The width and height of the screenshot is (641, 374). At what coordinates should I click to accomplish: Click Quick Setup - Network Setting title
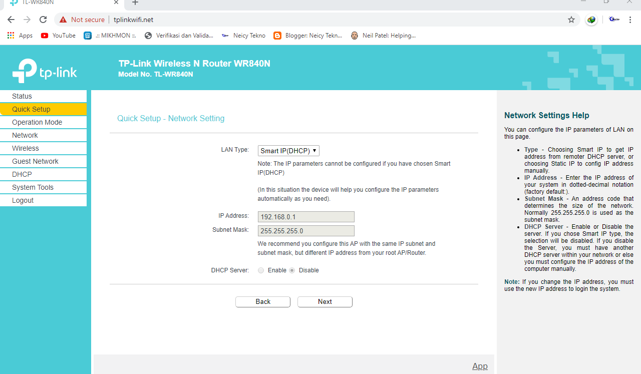point(171,119)
